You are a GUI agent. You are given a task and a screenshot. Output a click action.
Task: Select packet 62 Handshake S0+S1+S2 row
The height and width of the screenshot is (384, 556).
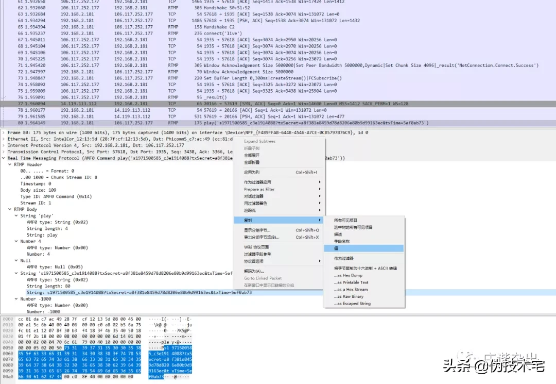[x=278, y=8]
